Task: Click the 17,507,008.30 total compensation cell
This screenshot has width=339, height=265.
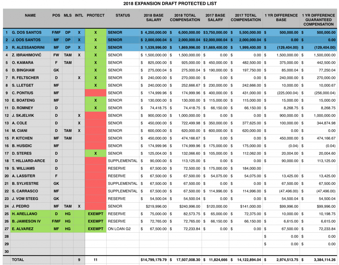Action: point(185,260)
